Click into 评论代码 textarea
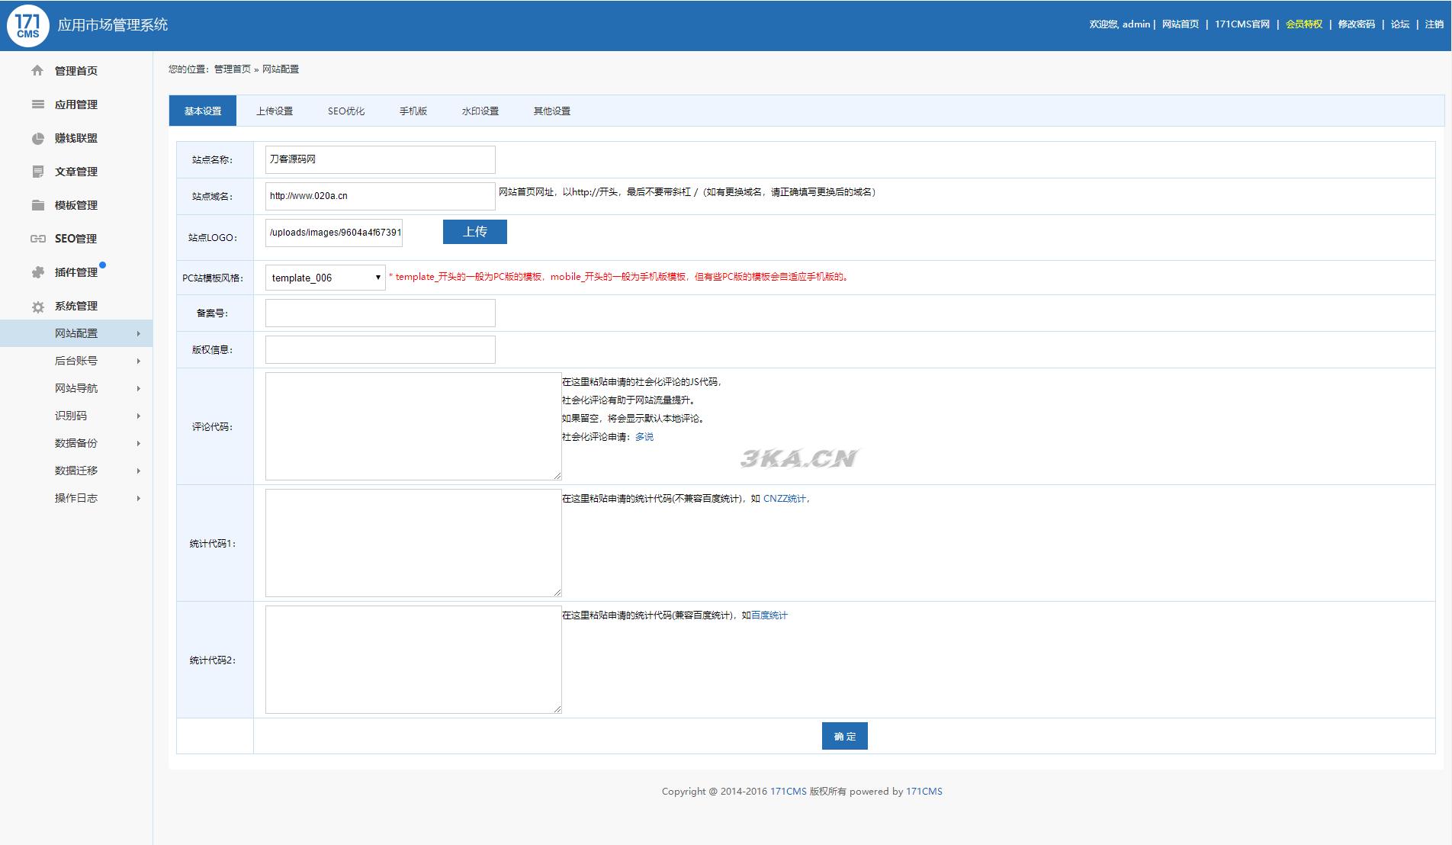1452x845 pixels. pyautogui.click(x=413, y=426)
